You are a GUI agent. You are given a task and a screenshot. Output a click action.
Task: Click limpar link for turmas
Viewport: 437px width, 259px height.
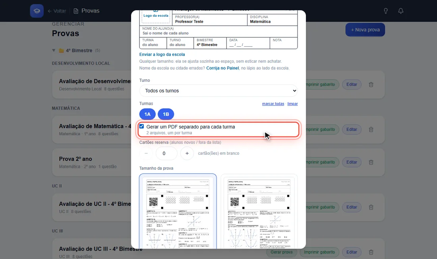click(292, 104)
